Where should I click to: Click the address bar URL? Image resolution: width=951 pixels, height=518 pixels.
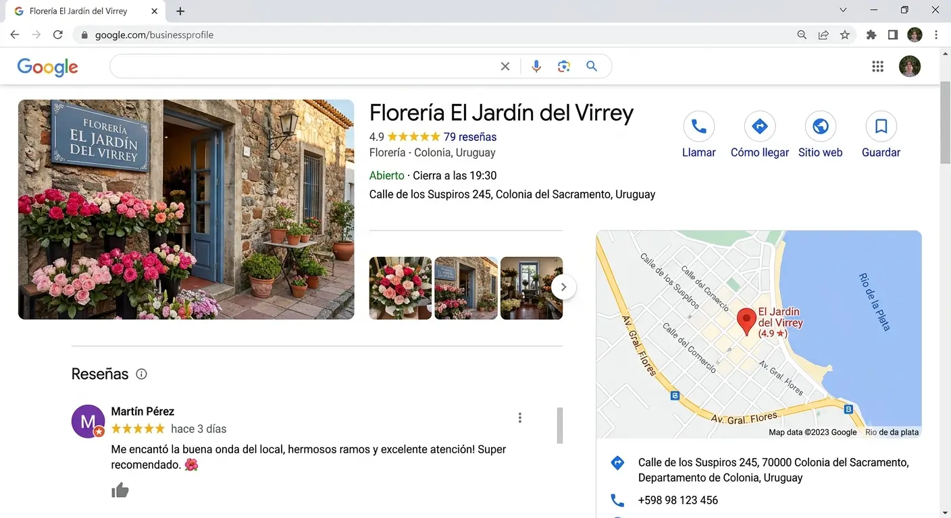pyautogui.click(x=154, y=35)
